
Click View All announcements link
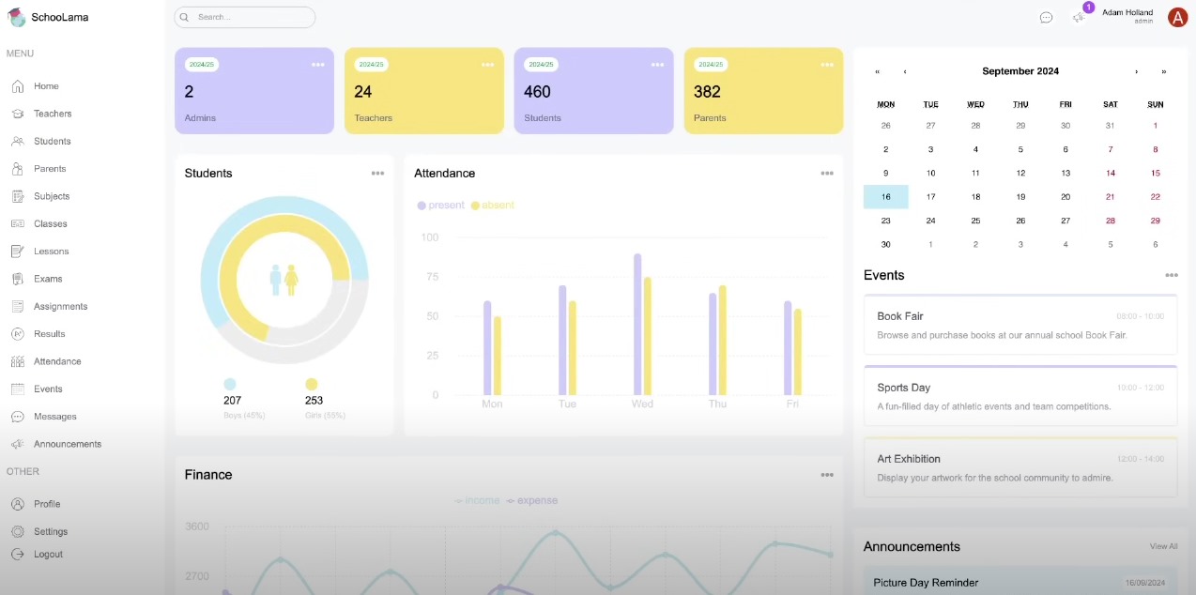pos(1163,546)
